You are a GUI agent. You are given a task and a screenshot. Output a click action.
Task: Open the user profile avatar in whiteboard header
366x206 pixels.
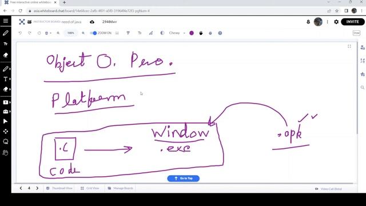(318, 22)
